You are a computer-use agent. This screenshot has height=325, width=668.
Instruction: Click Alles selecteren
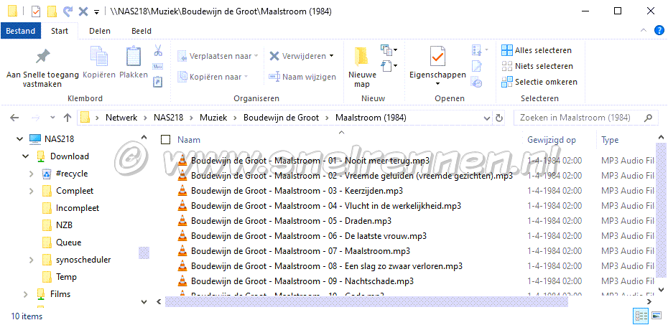click(x=537, y=50)
